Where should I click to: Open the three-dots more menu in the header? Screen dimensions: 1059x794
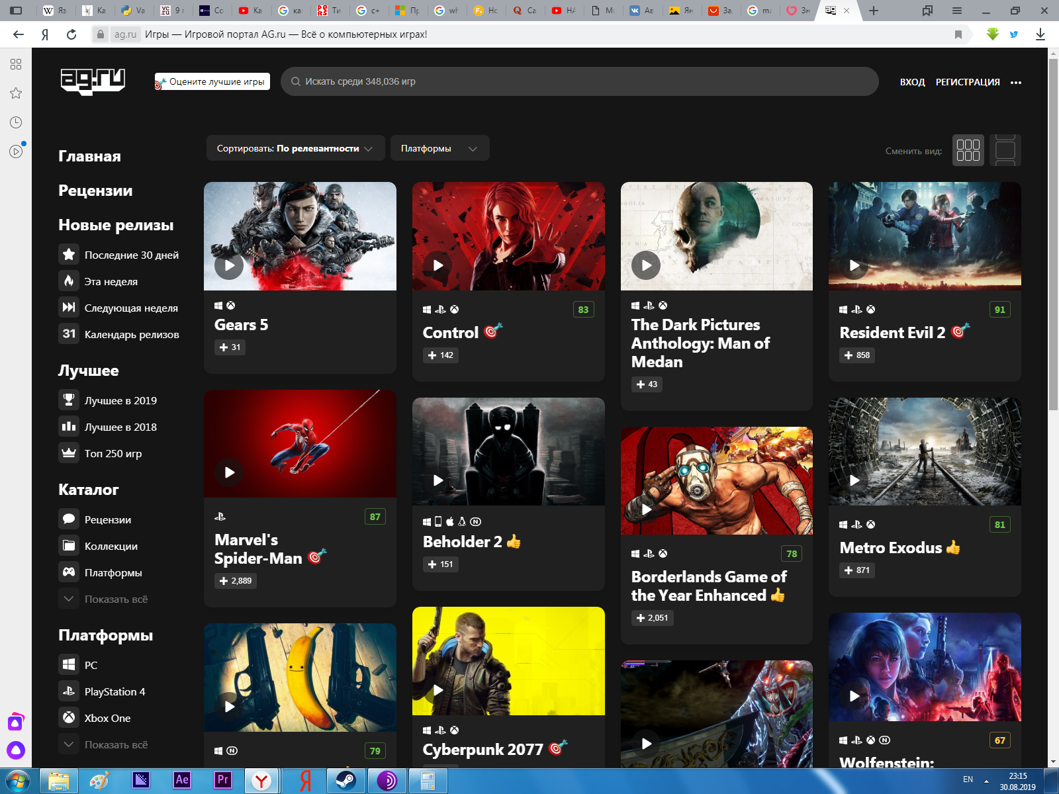(x=1016, y=83)
